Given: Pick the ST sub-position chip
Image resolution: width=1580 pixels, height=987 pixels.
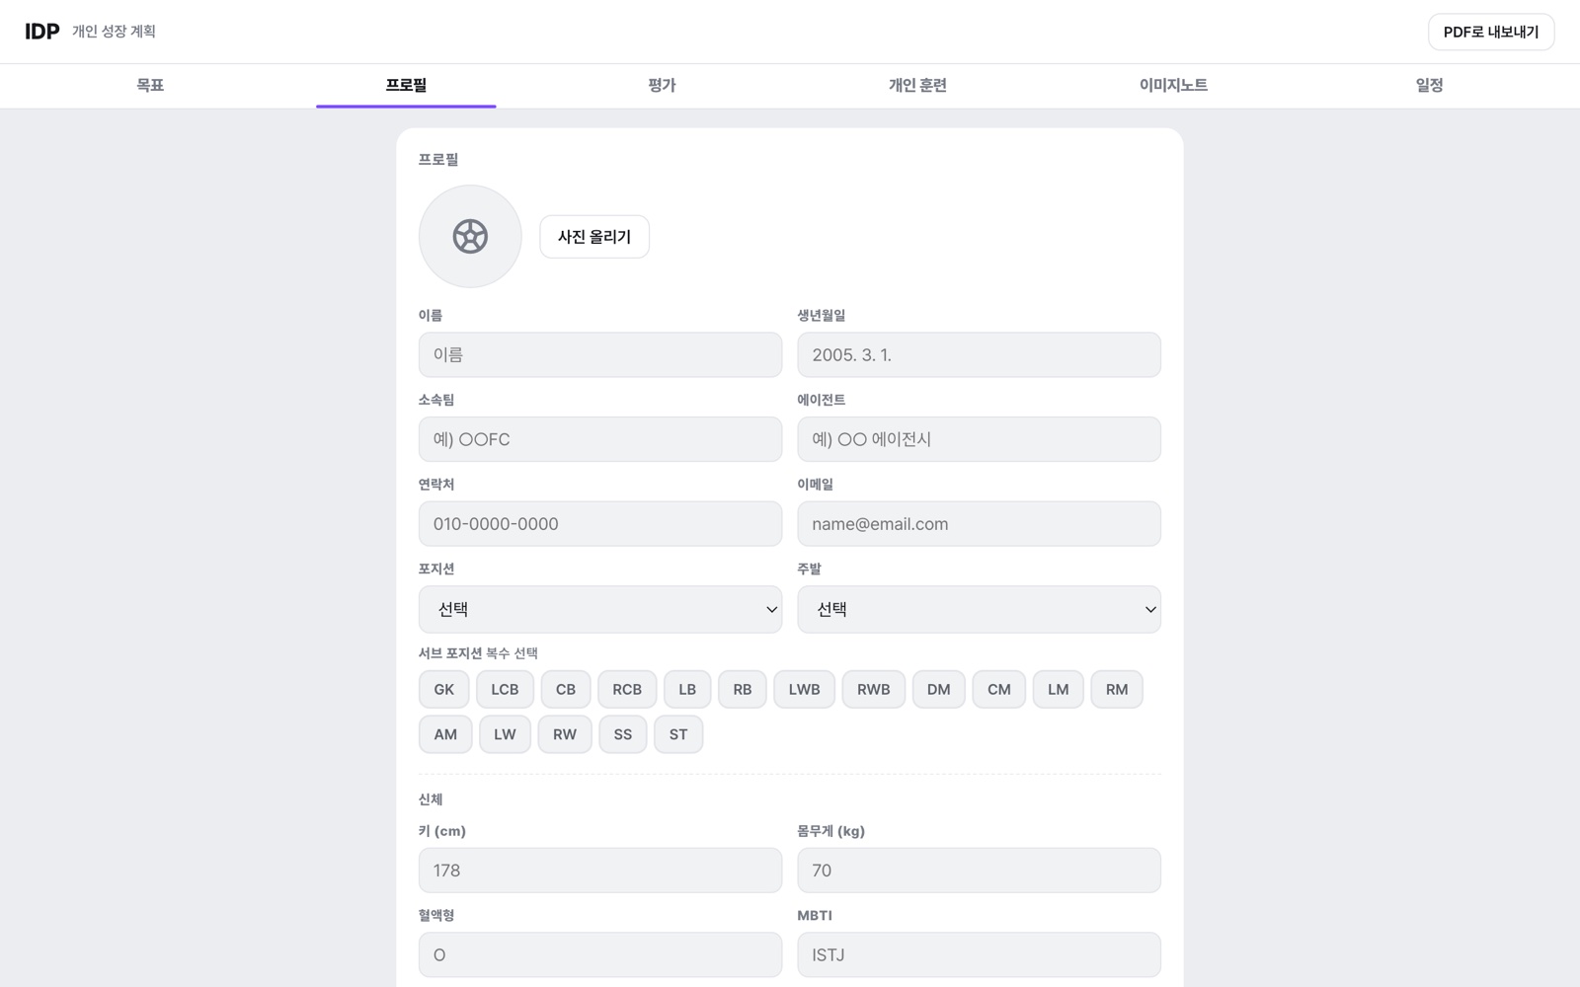Looking at the screenshot, I should 678,734.
